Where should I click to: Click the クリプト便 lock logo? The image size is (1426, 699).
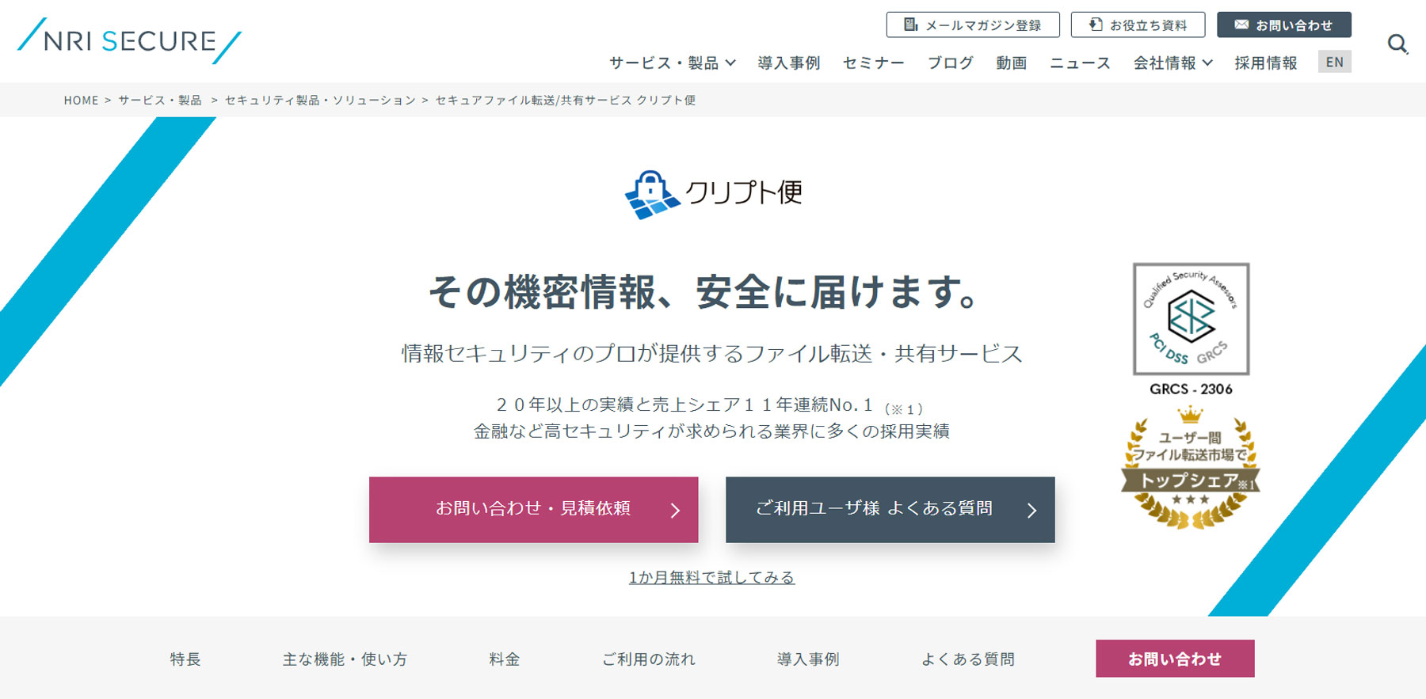pyautogui.click(x=714, y=194)
